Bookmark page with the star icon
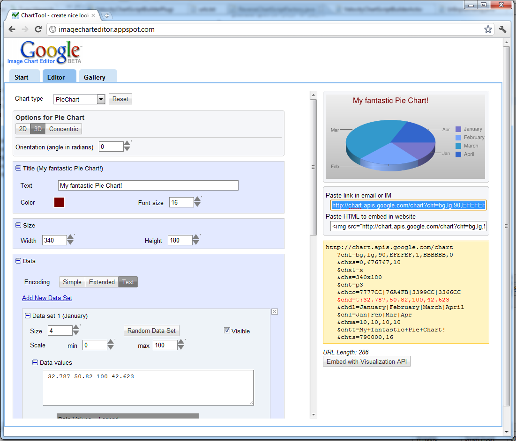 click(488, 29)
